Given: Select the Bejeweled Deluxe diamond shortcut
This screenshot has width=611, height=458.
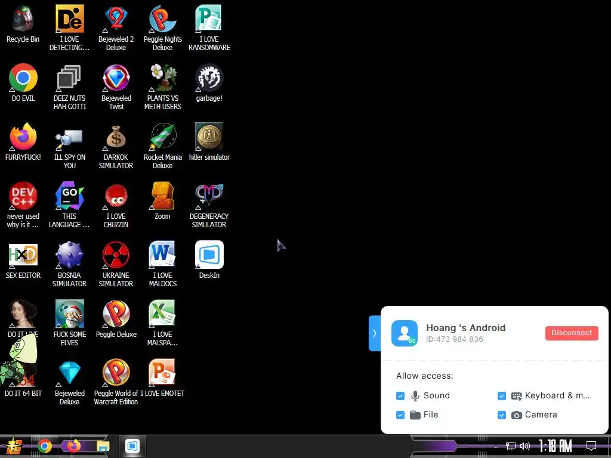Looking at the screenshot, I should (x=69, y=382).
